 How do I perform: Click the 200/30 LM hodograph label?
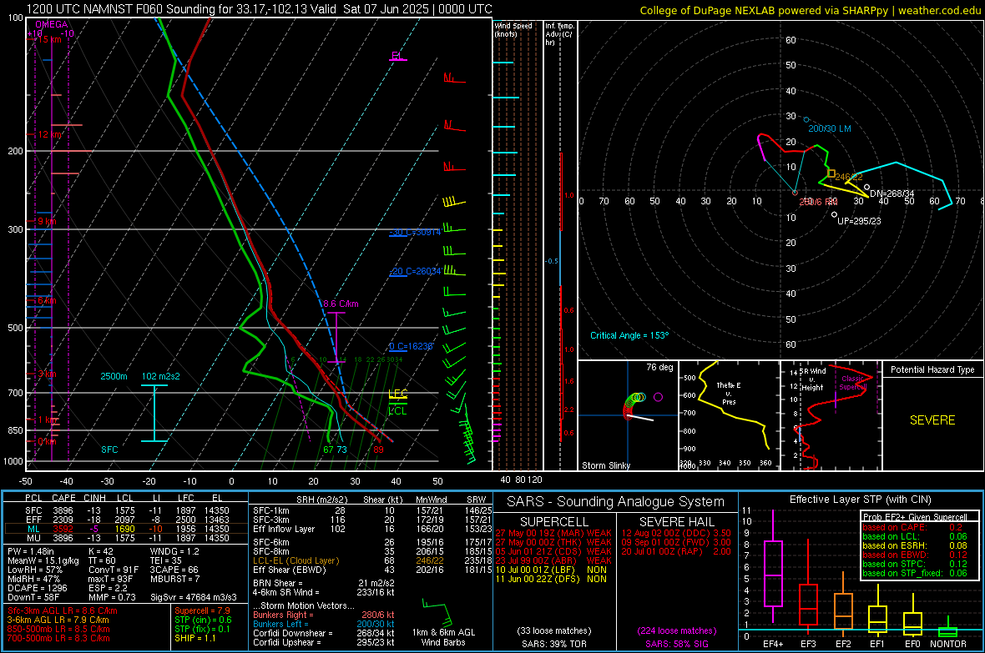829,128
